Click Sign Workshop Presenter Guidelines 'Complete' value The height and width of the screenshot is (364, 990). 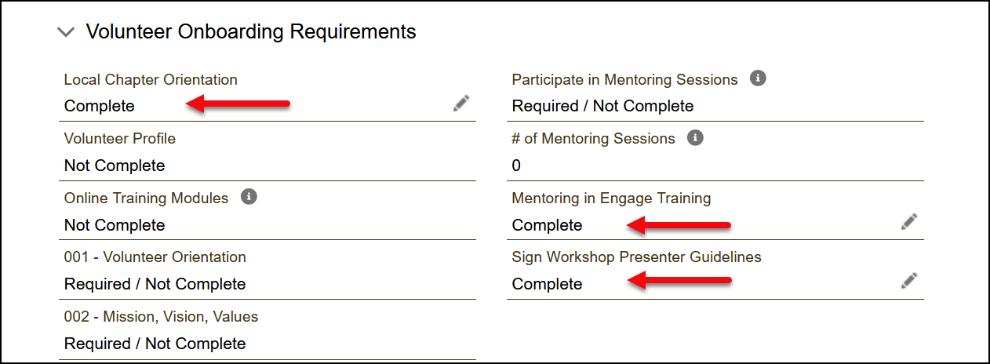[x=547, y=284]
